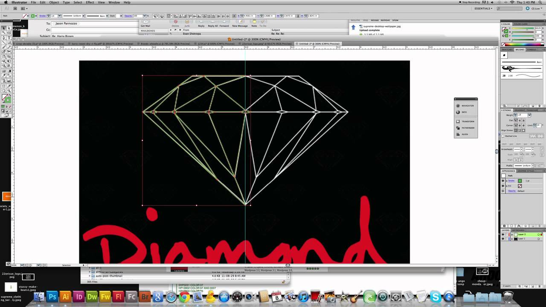Viewport: 546px width, 307px height.
Task: Select the Type tool
Action: tap(9, 38)
